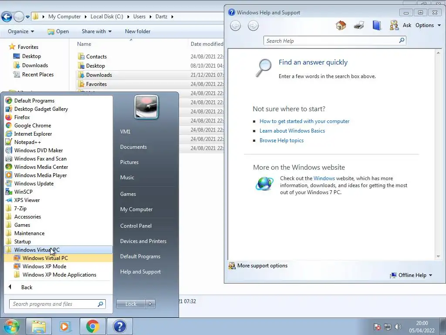Launch Windows XP Mode
This screenshot has width=446, height=335.
click(44, 266)
